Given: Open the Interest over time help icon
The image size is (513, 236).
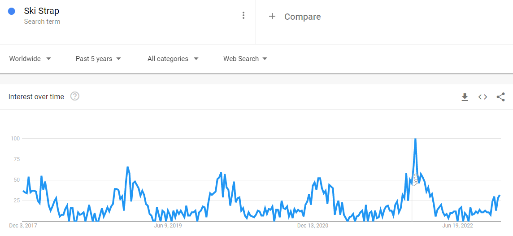Looking at the screenshot, I should coord(75,96).
